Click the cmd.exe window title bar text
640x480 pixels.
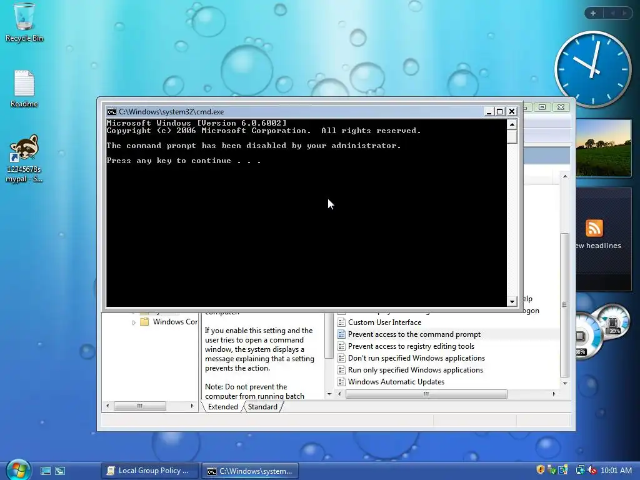171,111
